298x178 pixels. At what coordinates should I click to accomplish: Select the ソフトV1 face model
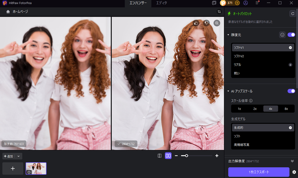[263, 47]
